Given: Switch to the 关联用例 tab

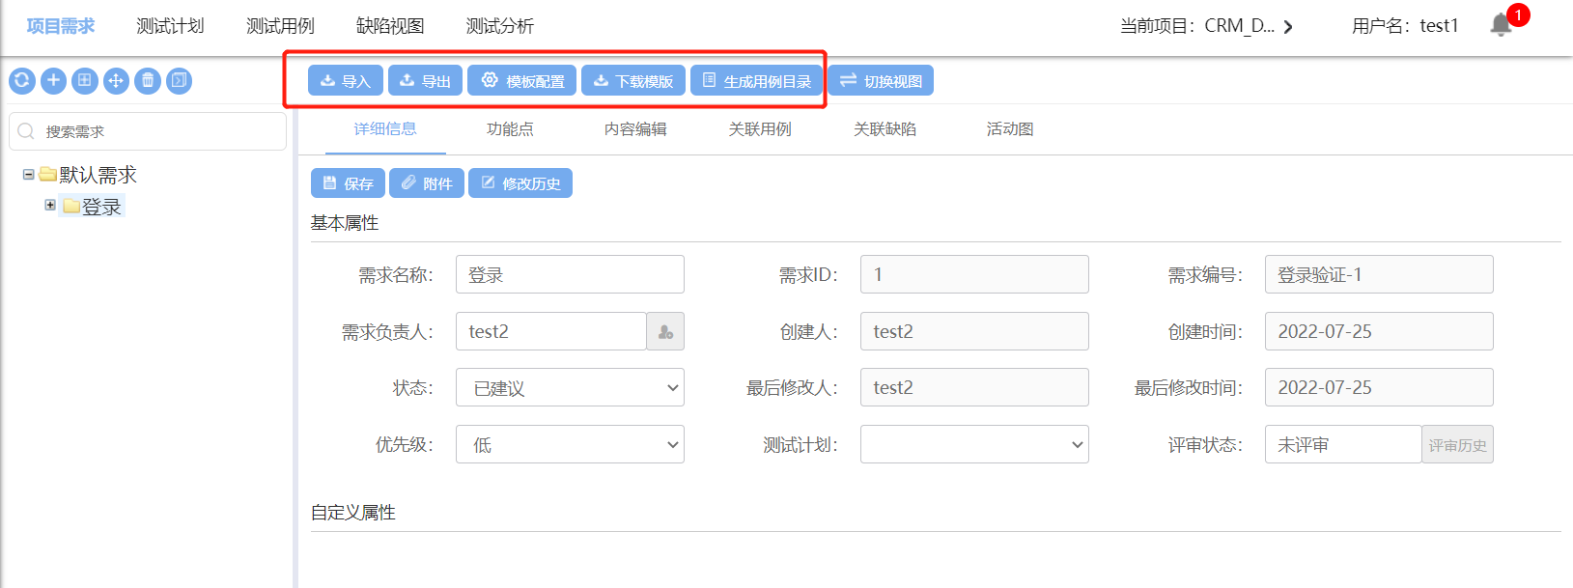Looking at the screenshot, I should [x=760, y=129].
